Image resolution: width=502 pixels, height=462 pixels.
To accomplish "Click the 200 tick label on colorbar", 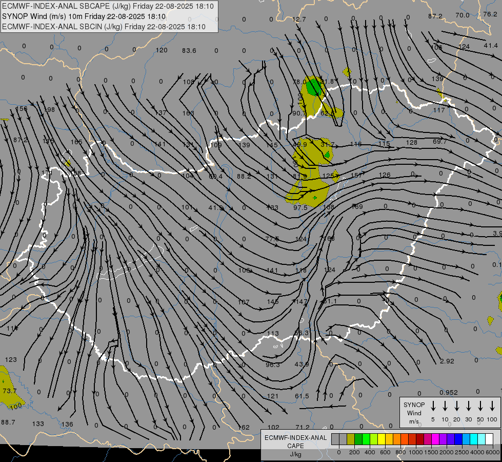I will click(x=354, y=452).
